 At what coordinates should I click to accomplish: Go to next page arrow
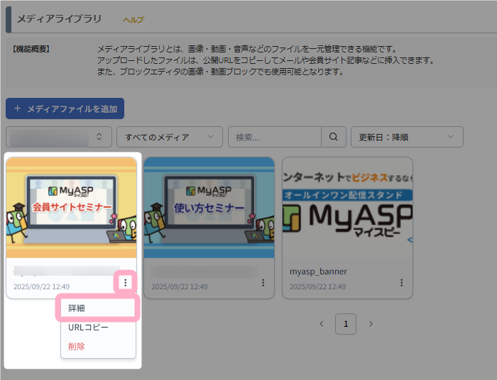pos(371,324)
